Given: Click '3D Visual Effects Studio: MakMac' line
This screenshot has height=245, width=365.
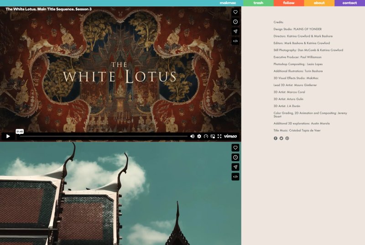Looking at the screenshot, I should pyautogui.click(x=296, y=78).
